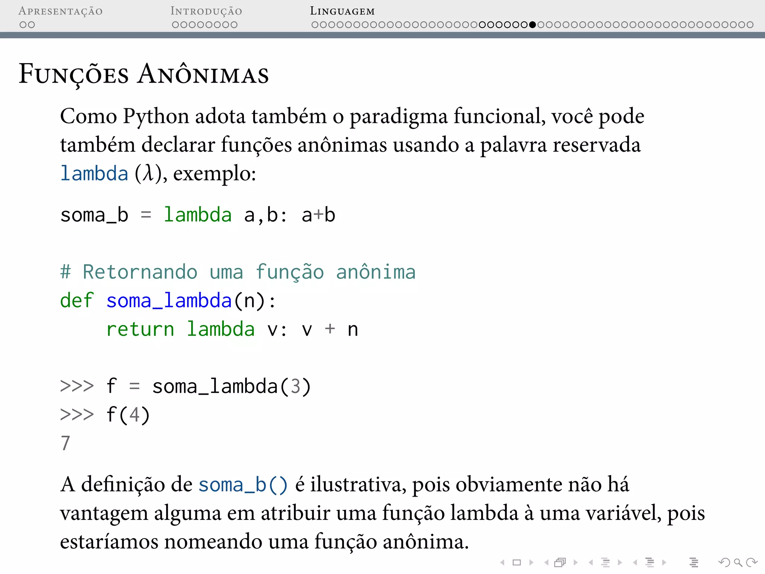This screenshot has width=765, height=574.
Task: Click the presentation outline icon
Action: (694, 562)
